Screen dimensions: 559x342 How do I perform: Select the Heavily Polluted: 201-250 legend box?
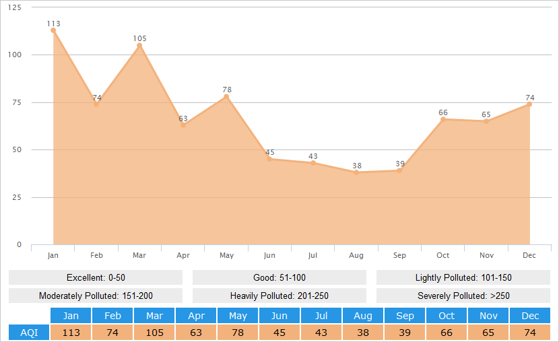coord(279,296)
